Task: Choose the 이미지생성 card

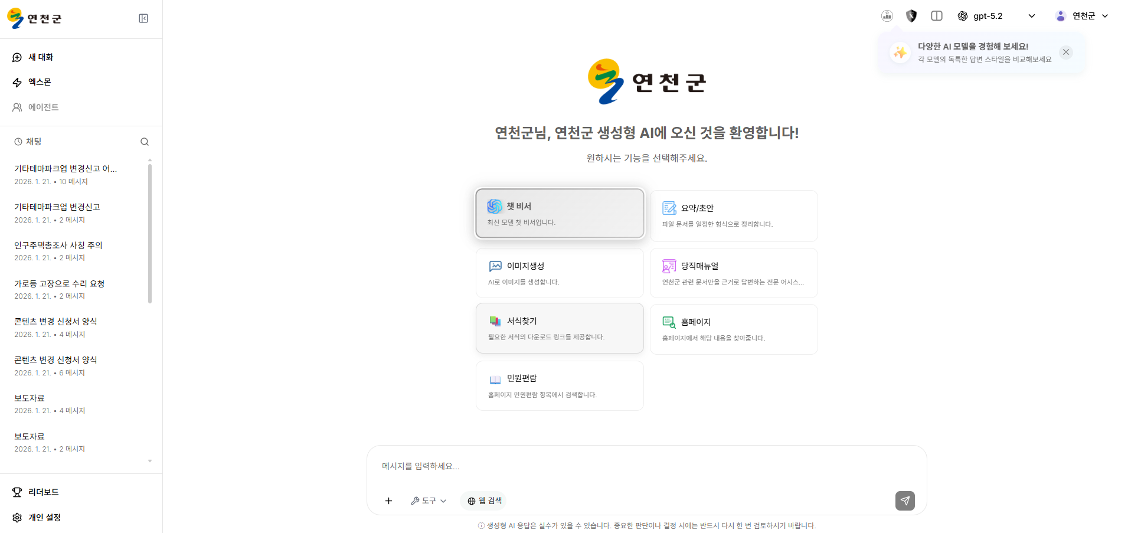Action: [560, 273]
